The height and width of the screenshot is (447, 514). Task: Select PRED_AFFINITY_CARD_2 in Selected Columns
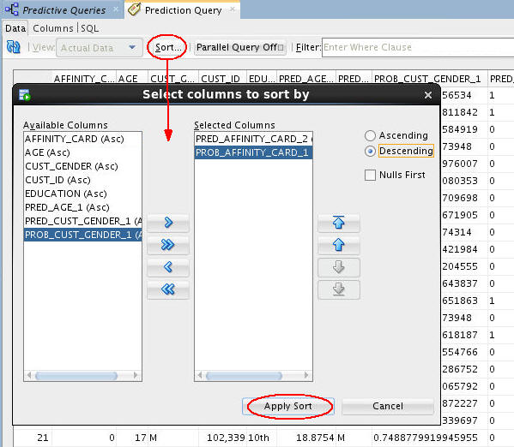tap(253, 139)
